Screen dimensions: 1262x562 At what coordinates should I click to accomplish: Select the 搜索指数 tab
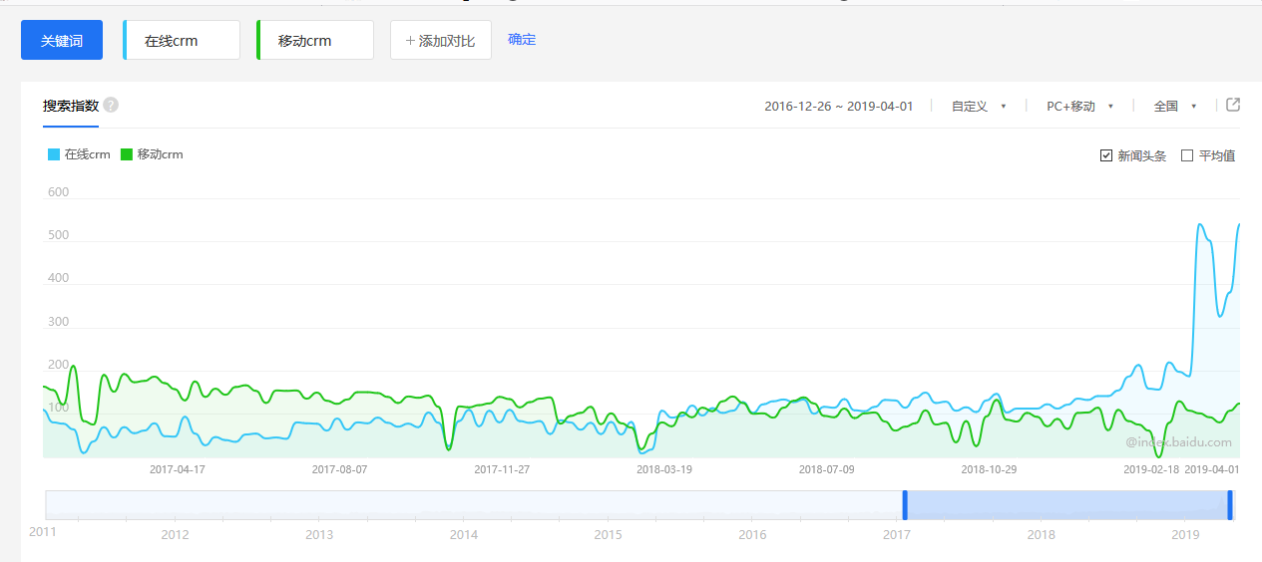(x=70, y=107)
